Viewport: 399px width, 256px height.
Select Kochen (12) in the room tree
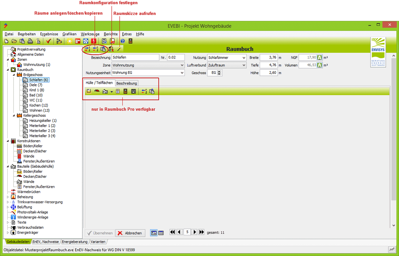click(39, 105)
